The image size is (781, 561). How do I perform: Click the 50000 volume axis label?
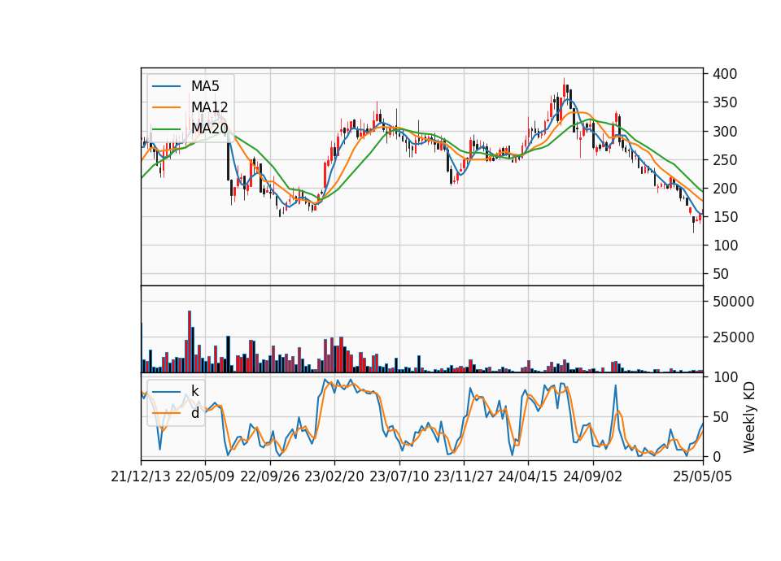point(733,302)
